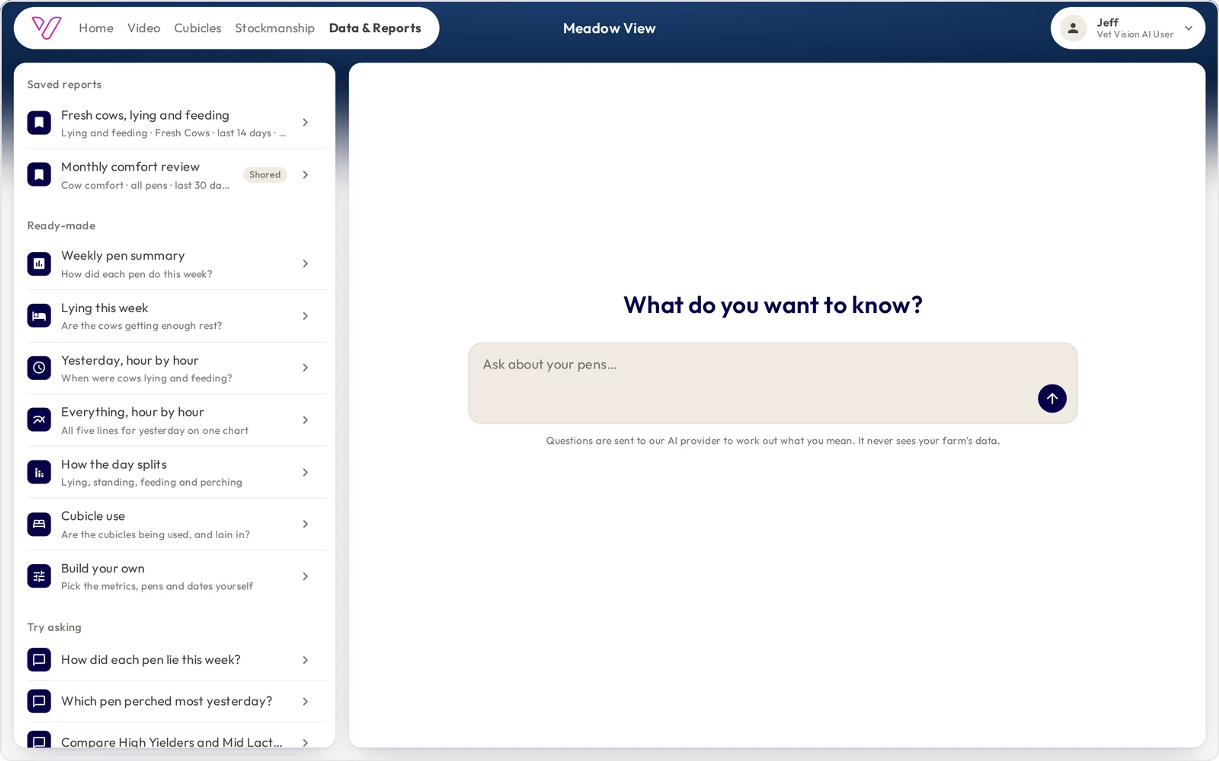Screen dimensions: 1219x761
Task: Submit question with the up-arrow send button
Action: tap(1052, 399)
